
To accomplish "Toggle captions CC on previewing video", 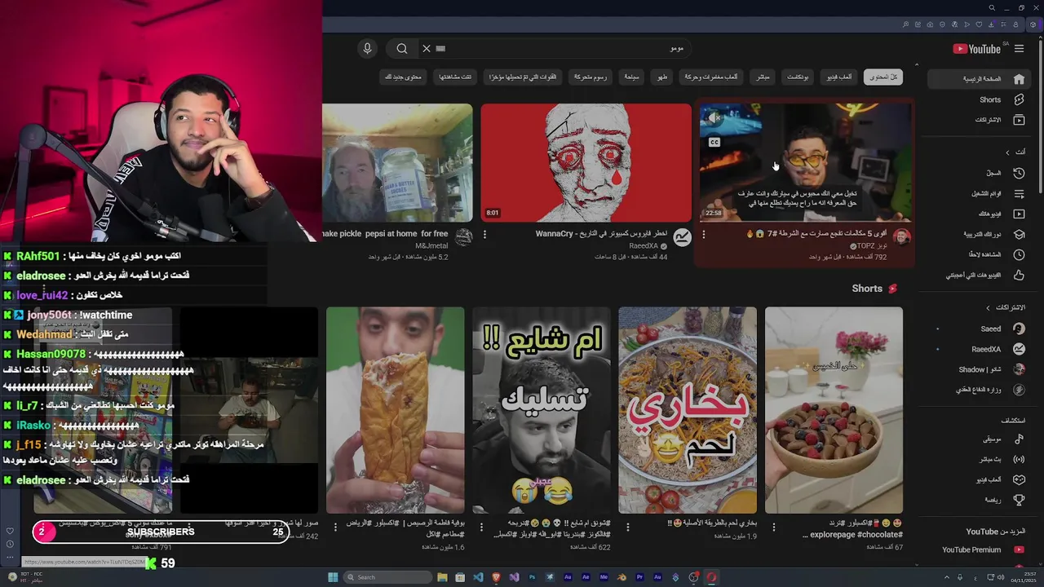I will pyautogui.click(x=714, y=142).
